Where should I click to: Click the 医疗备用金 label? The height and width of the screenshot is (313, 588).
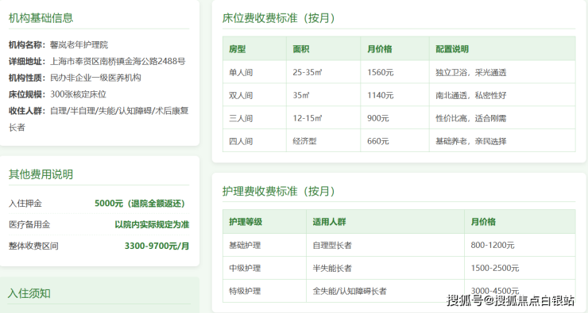(x=29, y=225)
